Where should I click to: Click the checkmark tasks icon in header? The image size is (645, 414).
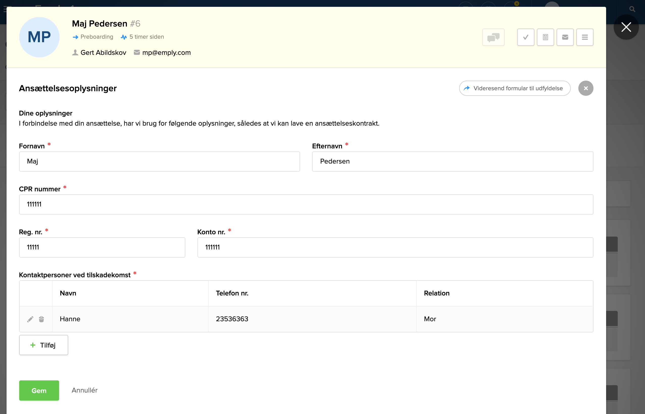click(x=526, y=37)
